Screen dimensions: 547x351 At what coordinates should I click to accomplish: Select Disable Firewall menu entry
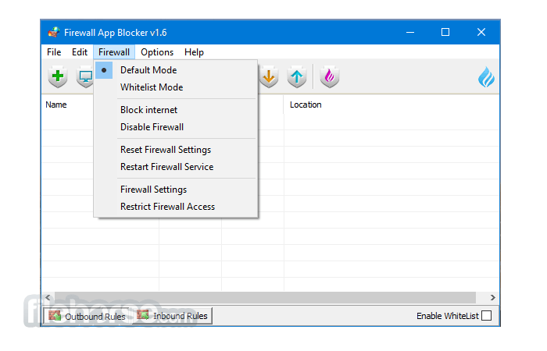tap(176, 126)
